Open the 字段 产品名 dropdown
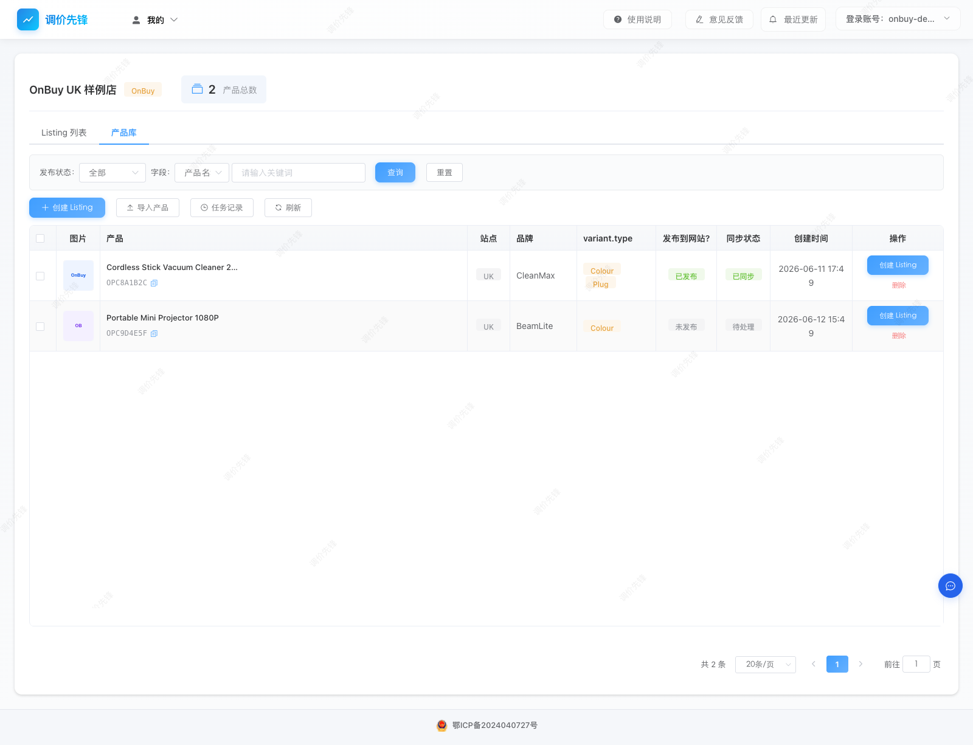 [202, 173]
